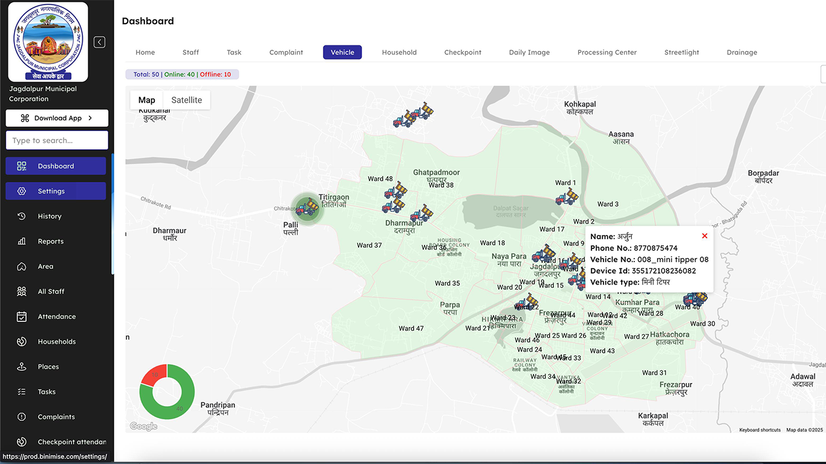This screenshot has width=826, height=464.
Task: Click the Google logo on map
Action: [x=144, y=427]
